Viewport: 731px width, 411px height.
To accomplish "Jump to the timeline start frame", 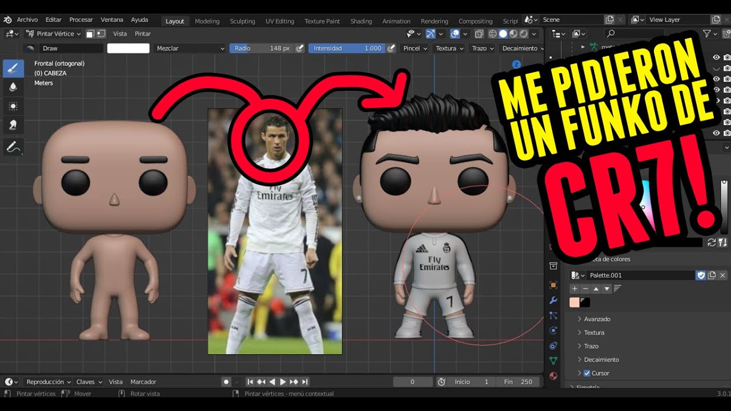I will click(250, 382).
